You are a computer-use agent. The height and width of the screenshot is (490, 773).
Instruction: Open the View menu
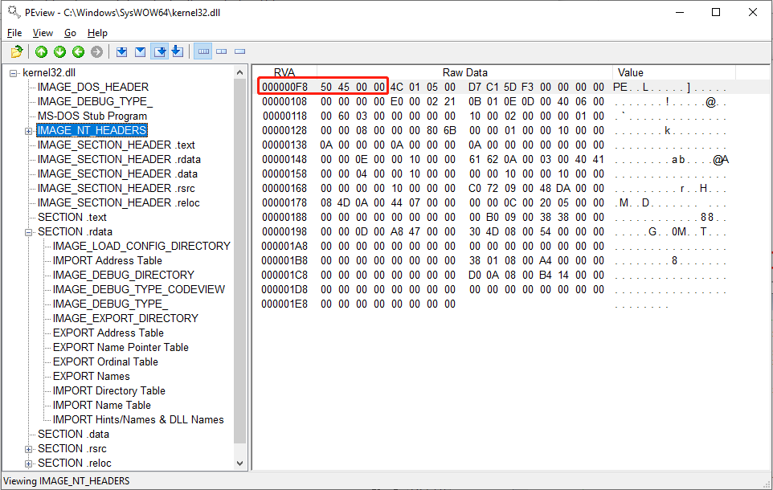pos(43,33)
